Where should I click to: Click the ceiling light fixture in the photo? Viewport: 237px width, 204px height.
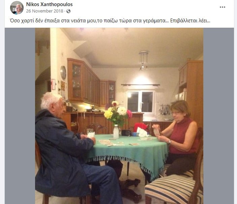pyautogui.click(x=143, y=60)
